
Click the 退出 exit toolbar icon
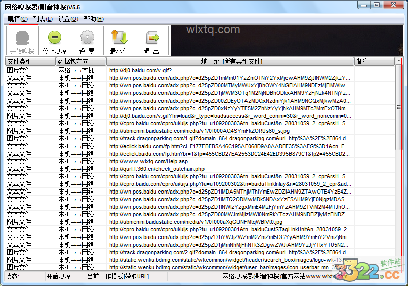click(152, 38)
